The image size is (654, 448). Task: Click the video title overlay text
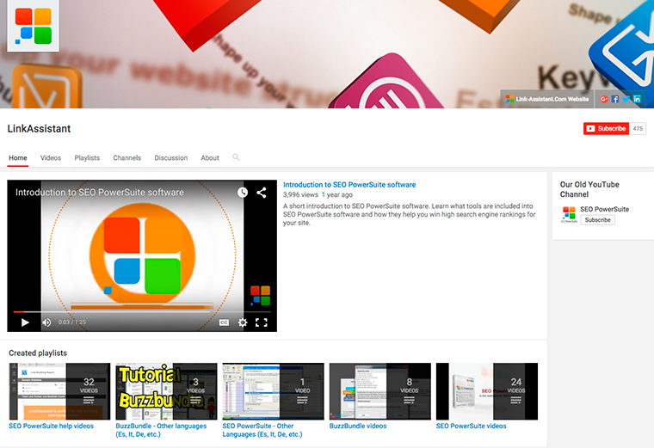(100, 192)
